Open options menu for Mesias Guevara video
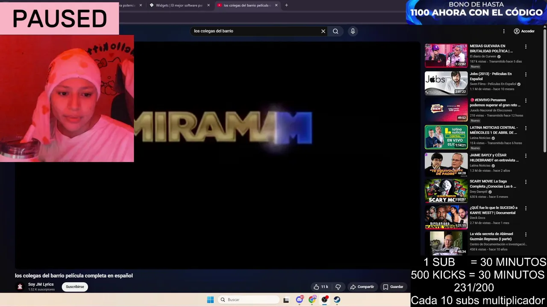 click(x=526, y=46)
